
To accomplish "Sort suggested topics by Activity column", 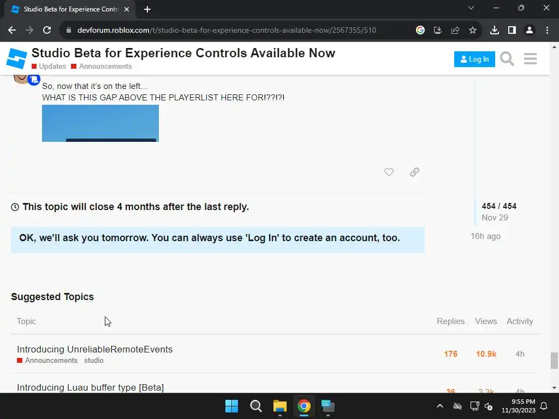I will [x=520, y=321].
